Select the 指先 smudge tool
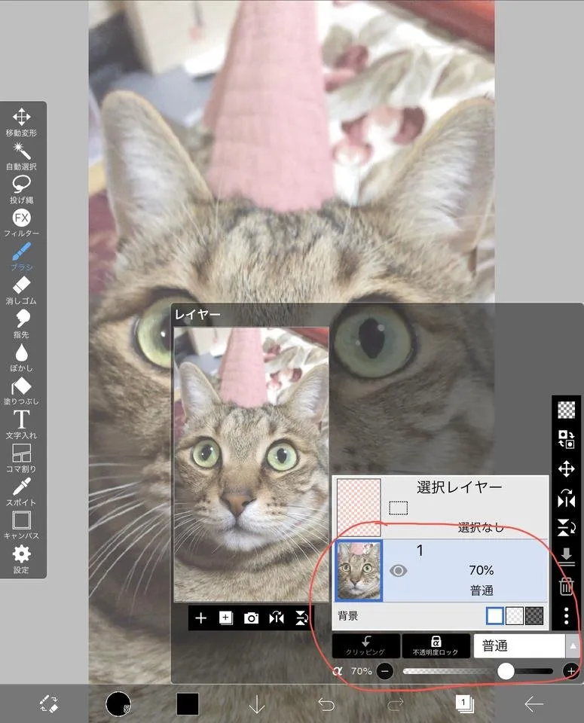This screenshot has height=723, width=584. [x=21, y=324]
